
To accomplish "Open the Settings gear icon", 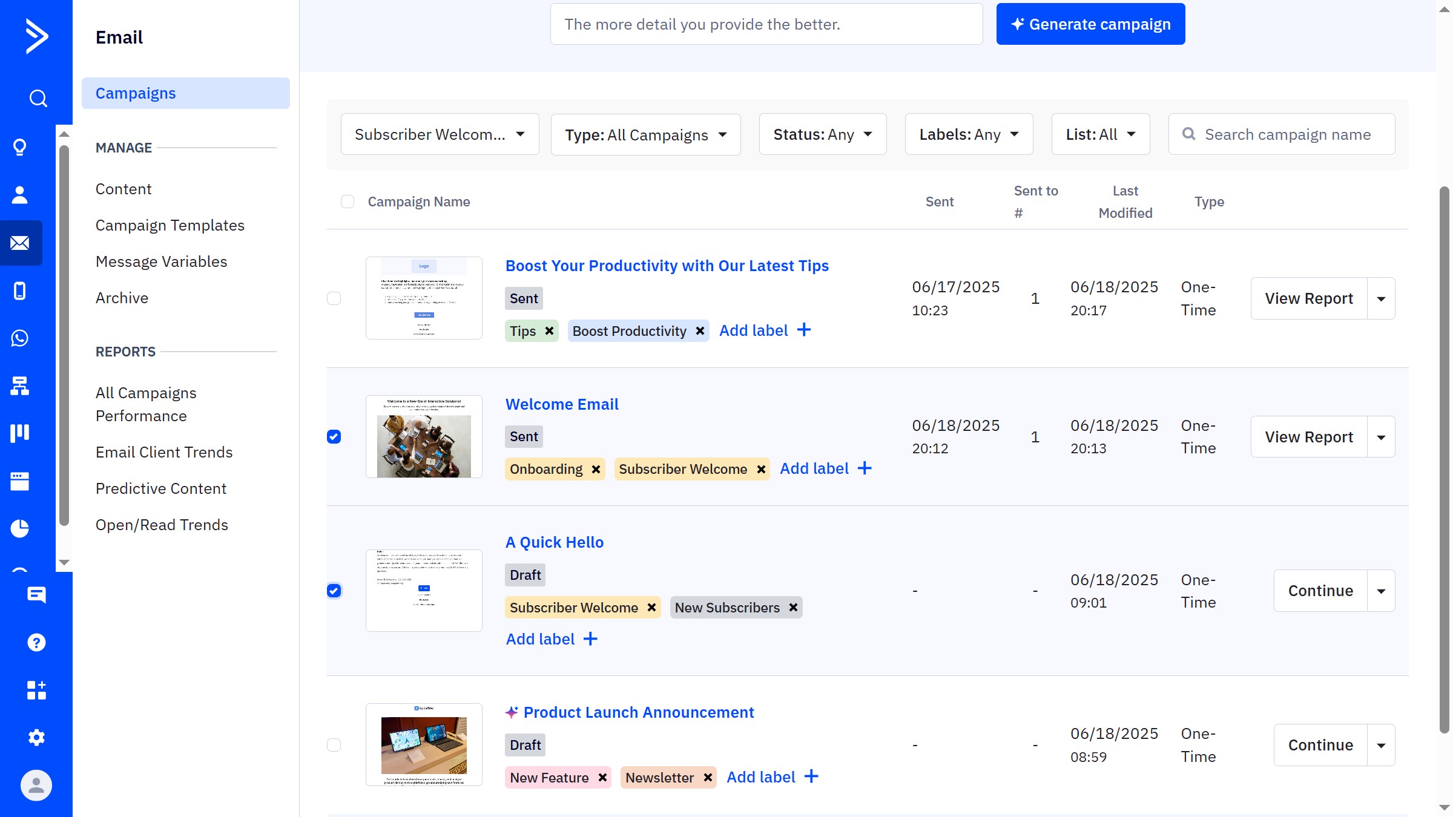I will point(36,737).
